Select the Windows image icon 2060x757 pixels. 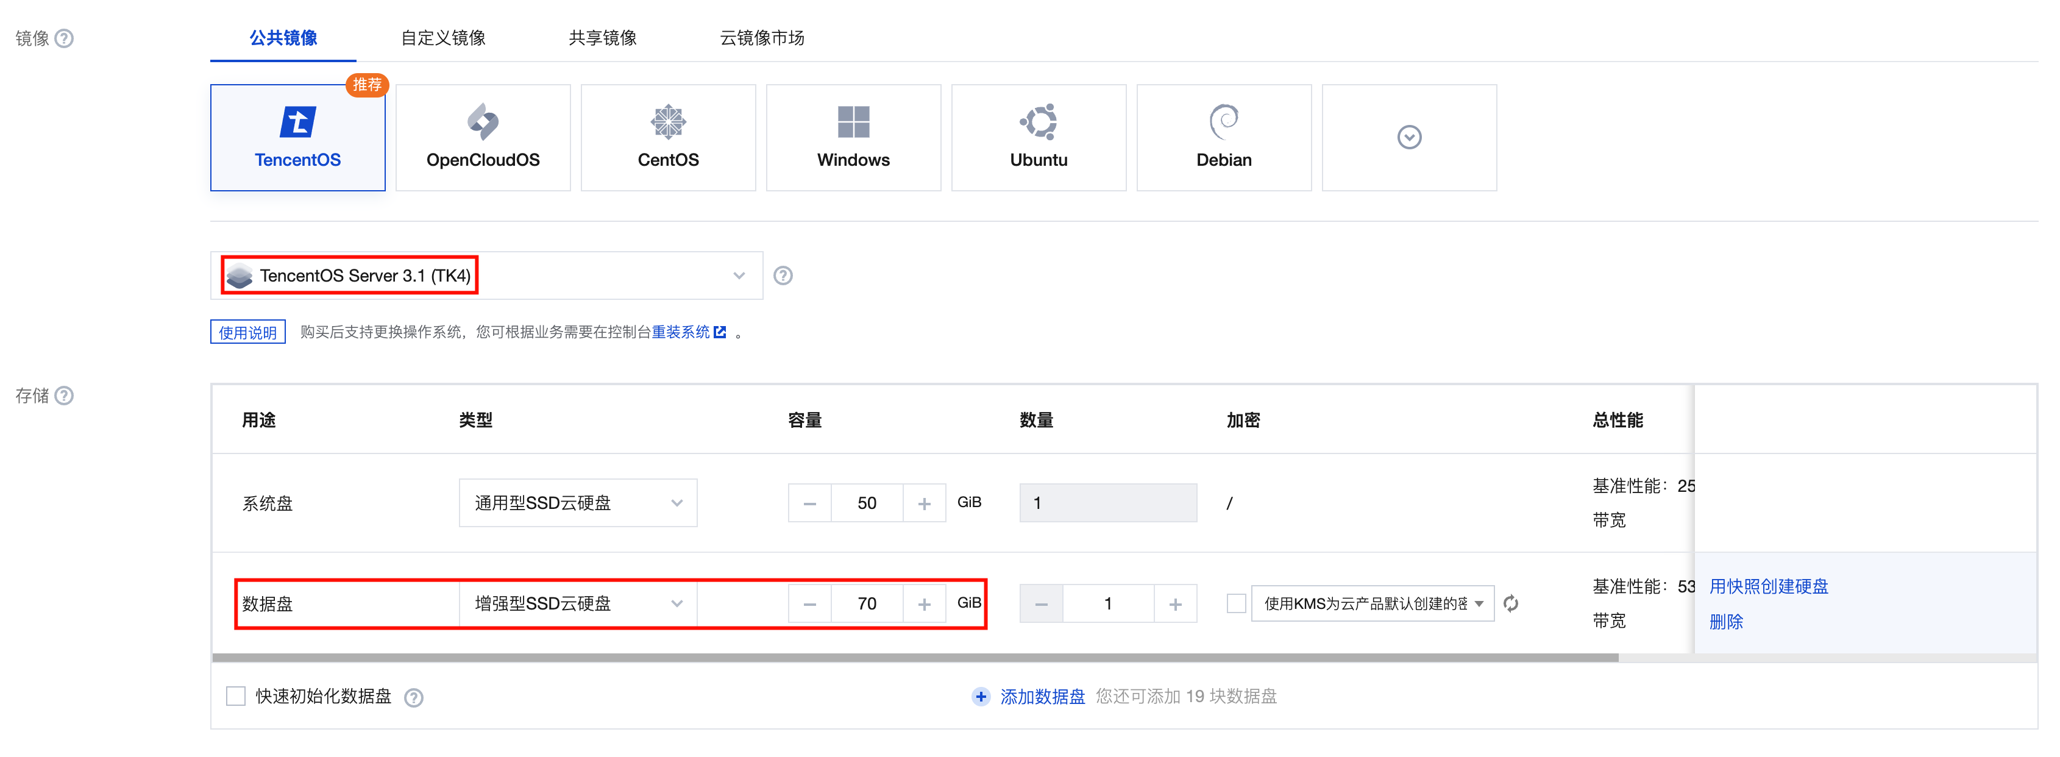(853, 123)
